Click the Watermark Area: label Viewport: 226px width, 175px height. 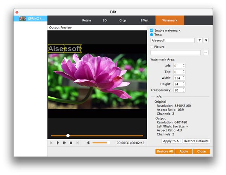pyautogui.click(x=162, y=59)
